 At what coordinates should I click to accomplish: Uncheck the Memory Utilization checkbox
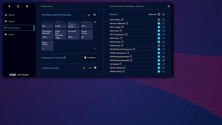coord(159,23)
